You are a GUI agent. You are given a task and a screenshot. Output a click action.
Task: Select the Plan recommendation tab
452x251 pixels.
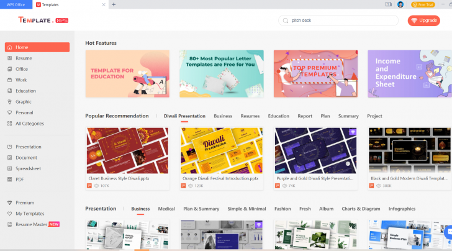pyautogui.click(x=325, y=116)
